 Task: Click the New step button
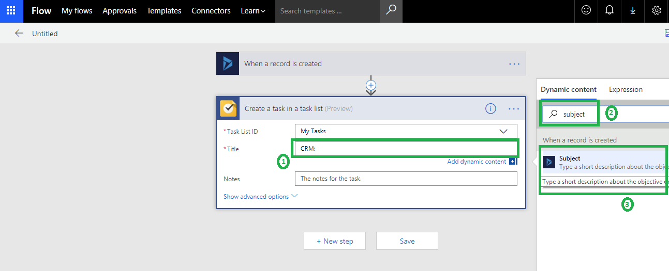[x=335, y=241]
